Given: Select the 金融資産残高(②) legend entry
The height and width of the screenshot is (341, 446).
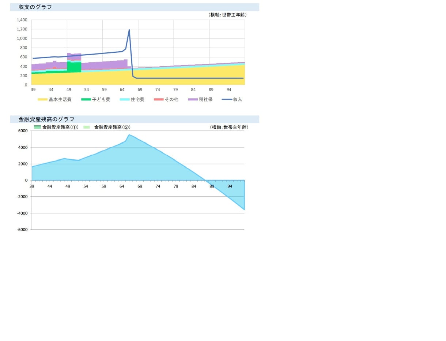Looking at the screenshot, I should (x=107, y=127).
